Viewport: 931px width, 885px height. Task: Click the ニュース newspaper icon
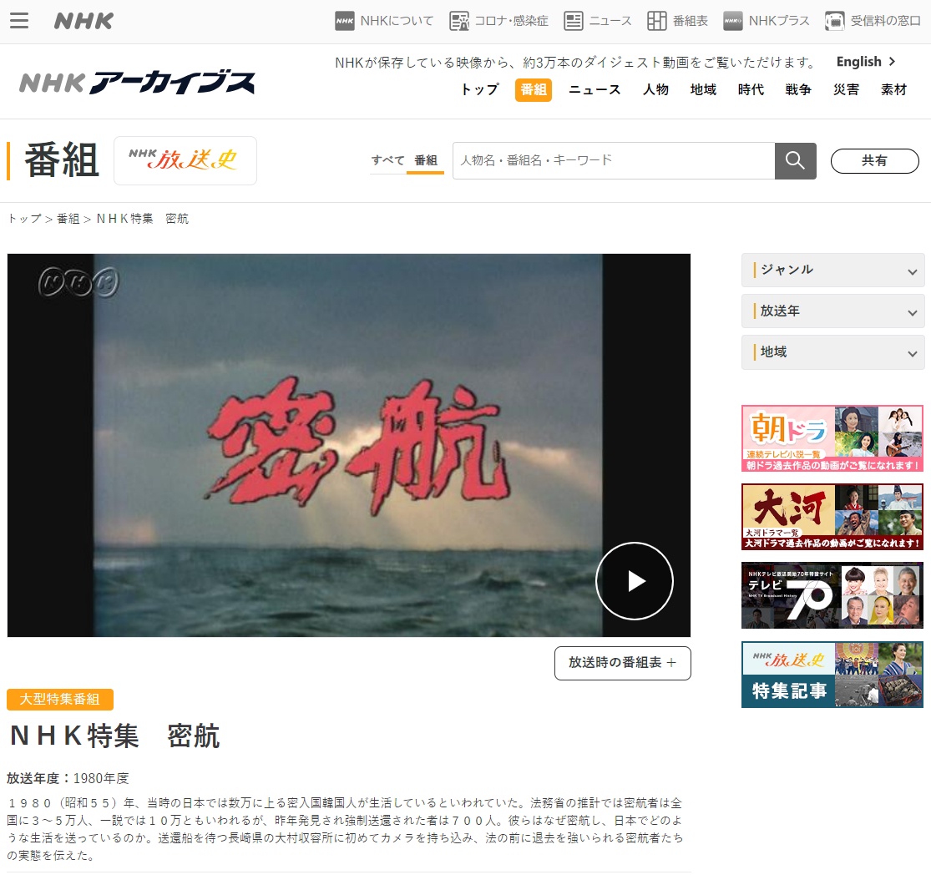(573, 21)
